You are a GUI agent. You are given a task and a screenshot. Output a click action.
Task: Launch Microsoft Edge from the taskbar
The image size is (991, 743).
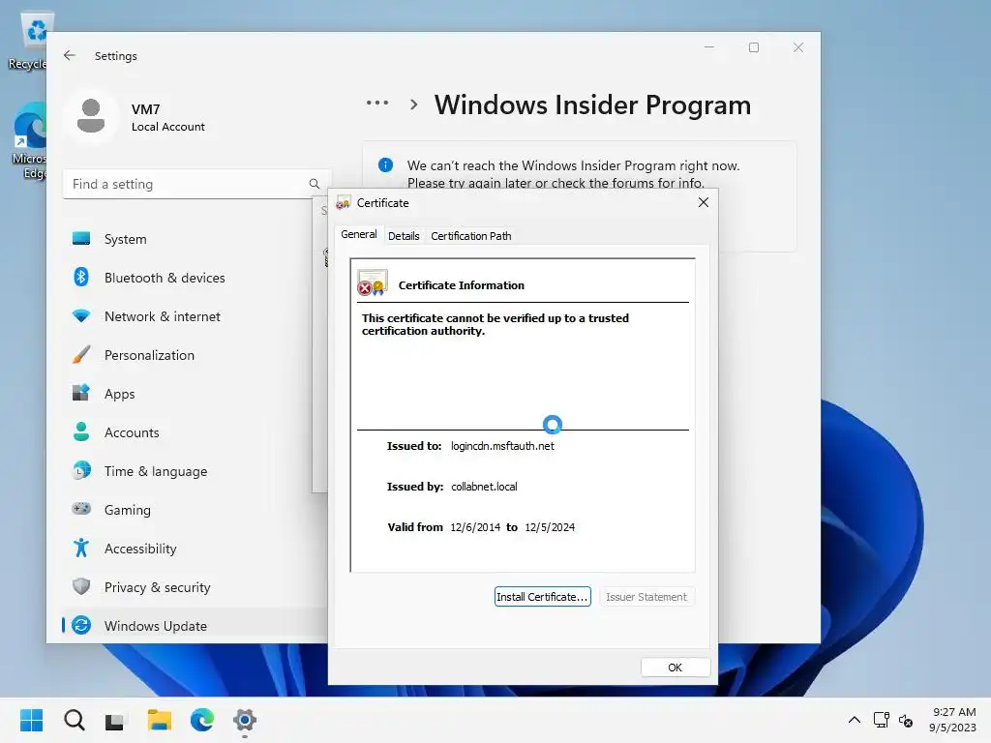pyautogui.click(x=201, y=720)
